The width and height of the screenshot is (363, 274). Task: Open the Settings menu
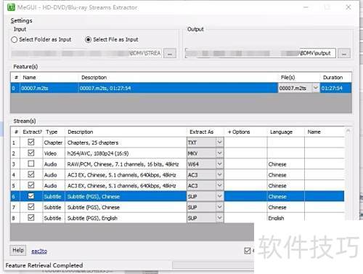pyautogui.click(x=21, y=21)
